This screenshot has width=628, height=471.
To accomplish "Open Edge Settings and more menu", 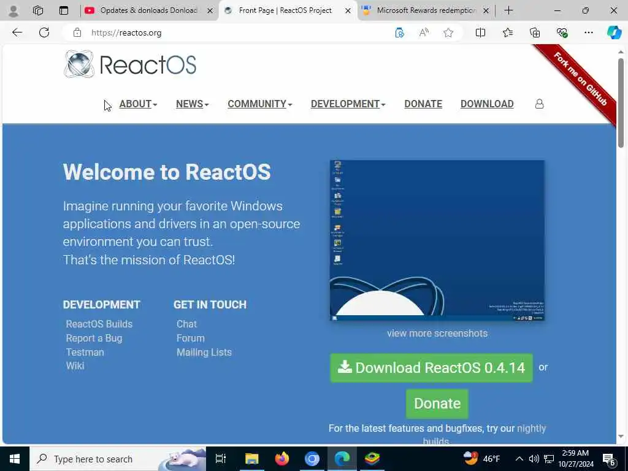I will [588, 33].
